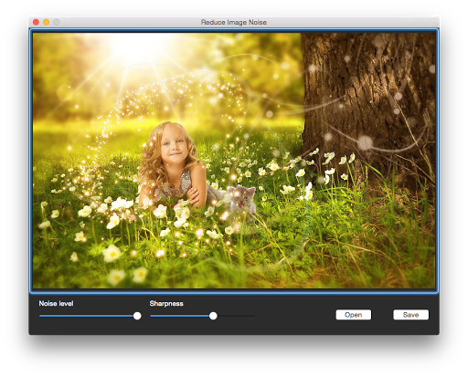The height and width of the screenshot is (376, 468).
Task: Click the girl's face in the preview
Action: click(x=173, y=144)
